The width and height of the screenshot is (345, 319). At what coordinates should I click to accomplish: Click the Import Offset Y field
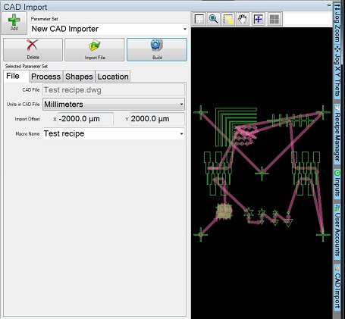click(157, 119)
